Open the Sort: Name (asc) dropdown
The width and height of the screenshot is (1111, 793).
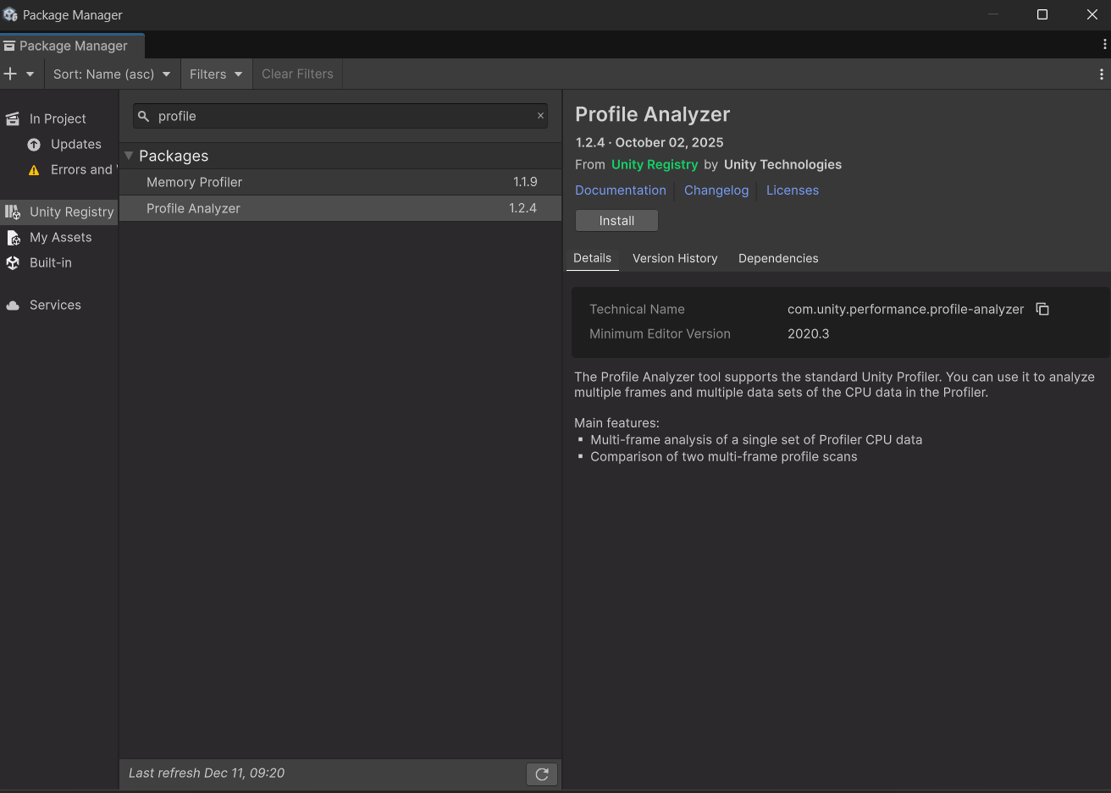click(x=111, y=74)
